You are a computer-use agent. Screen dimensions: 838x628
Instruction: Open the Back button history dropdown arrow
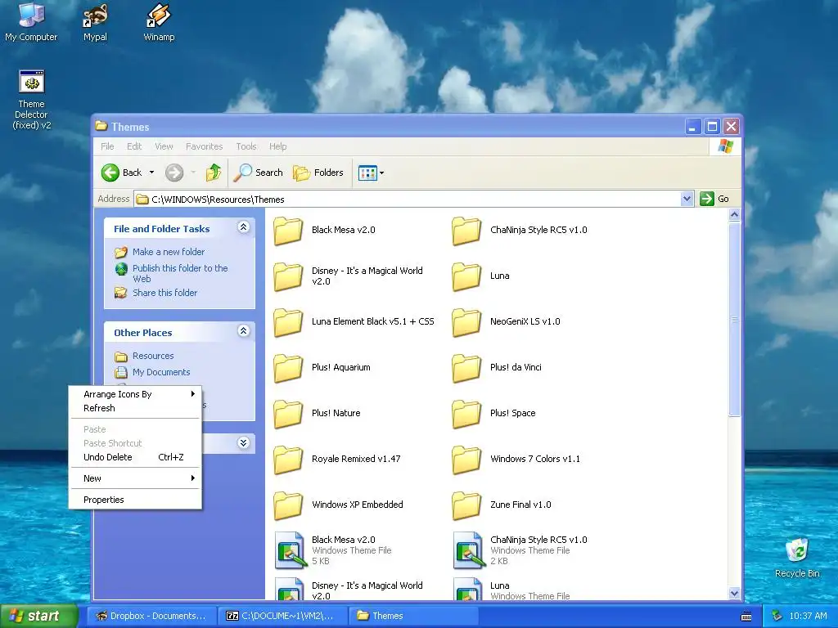click(151, 173)
